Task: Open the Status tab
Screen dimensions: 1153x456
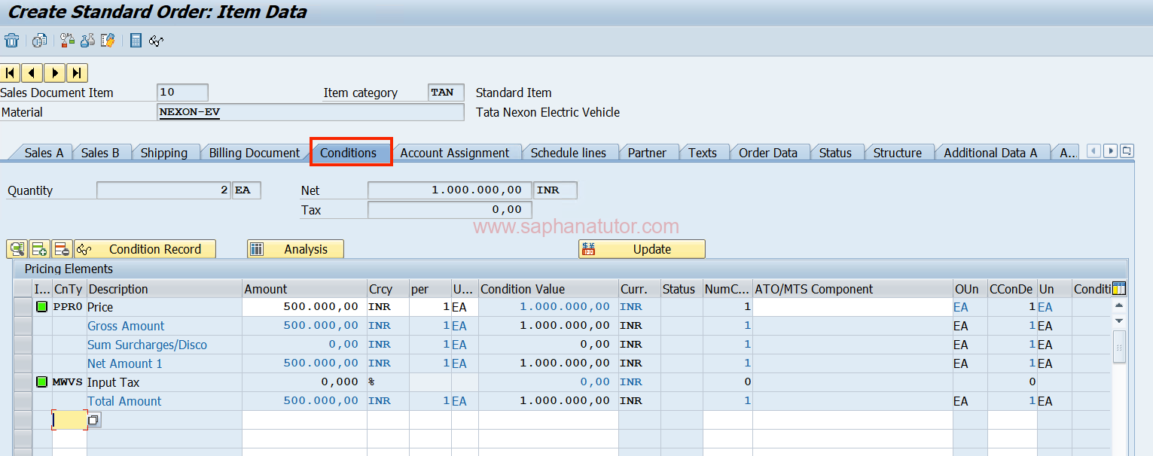Action: (834, 153)
